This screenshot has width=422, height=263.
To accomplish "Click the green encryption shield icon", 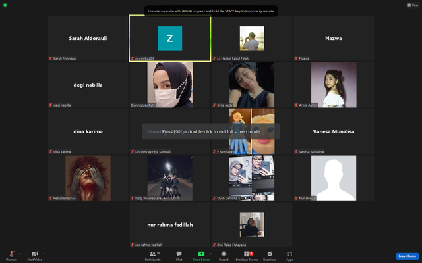I will click(x=5, y=5).
